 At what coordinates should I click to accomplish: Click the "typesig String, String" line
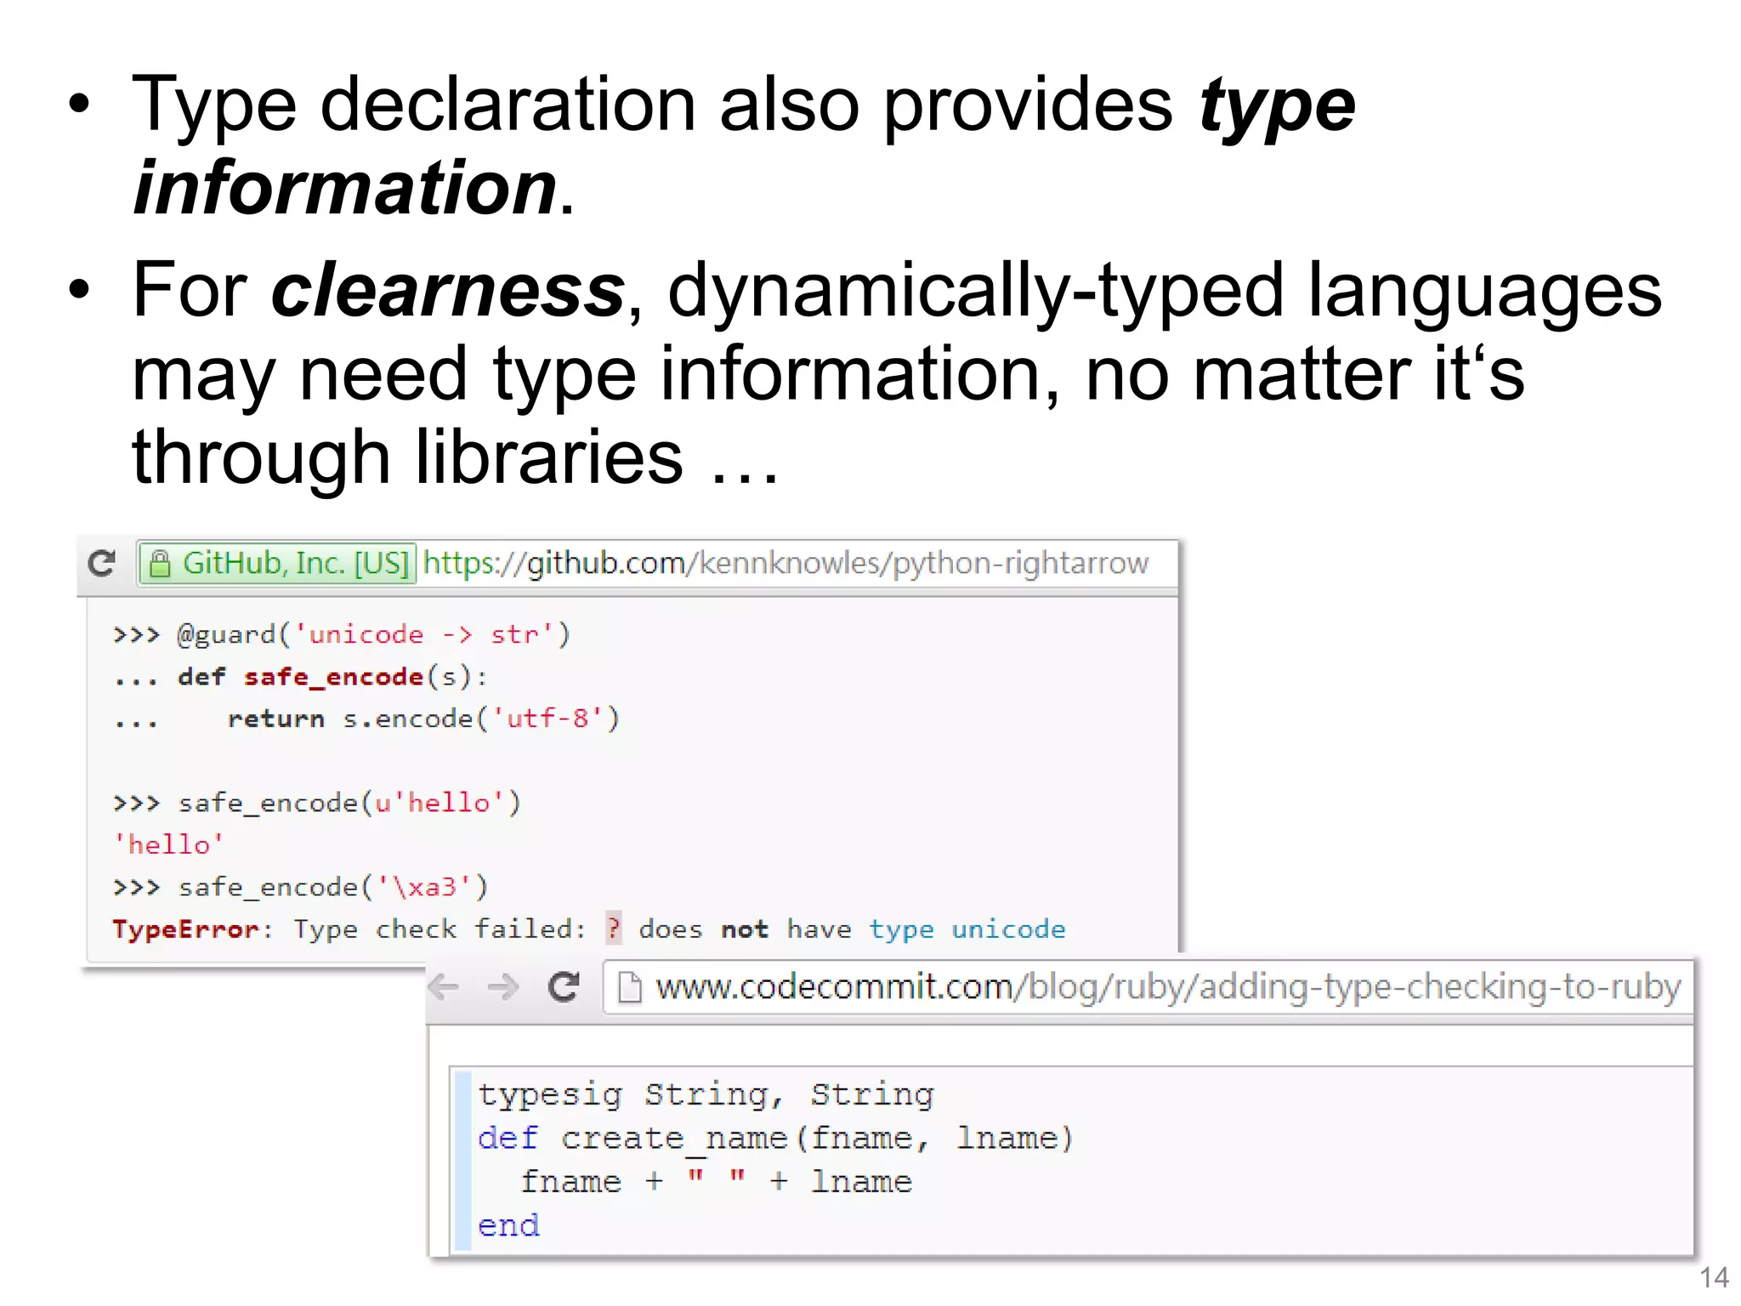tap(706, 1094)
